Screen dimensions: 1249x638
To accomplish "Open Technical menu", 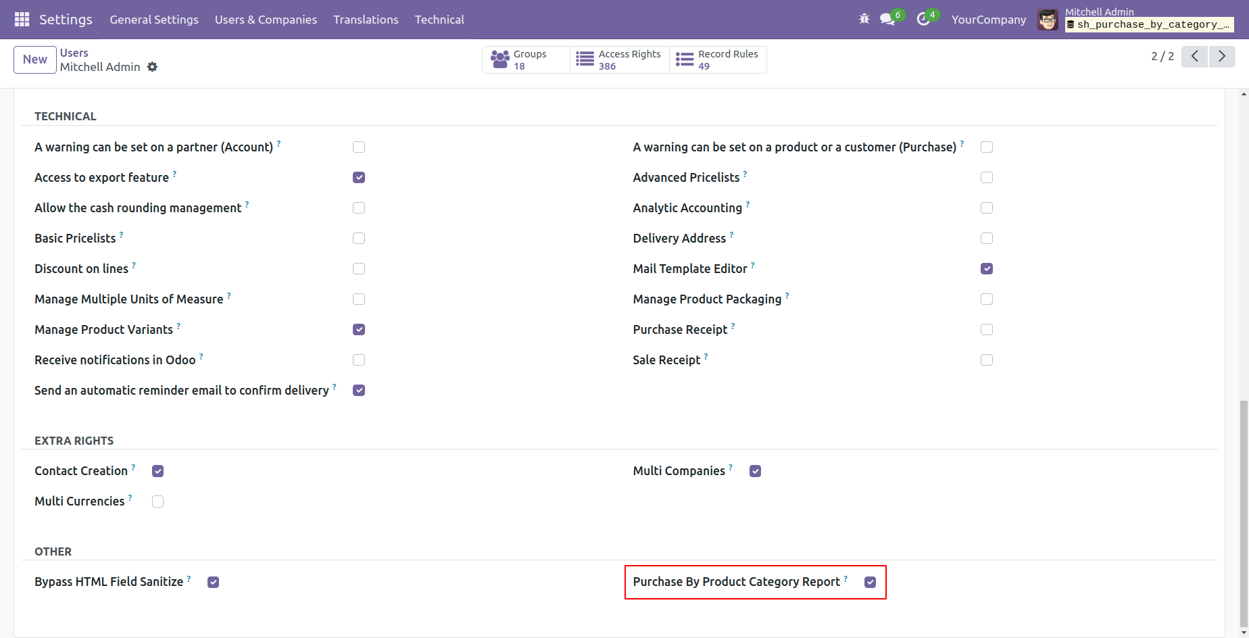I will tap(439, 20).
